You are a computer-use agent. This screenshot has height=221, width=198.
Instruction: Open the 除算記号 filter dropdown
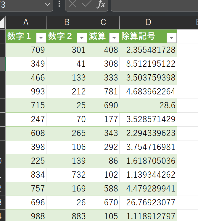tap(171, 37)
